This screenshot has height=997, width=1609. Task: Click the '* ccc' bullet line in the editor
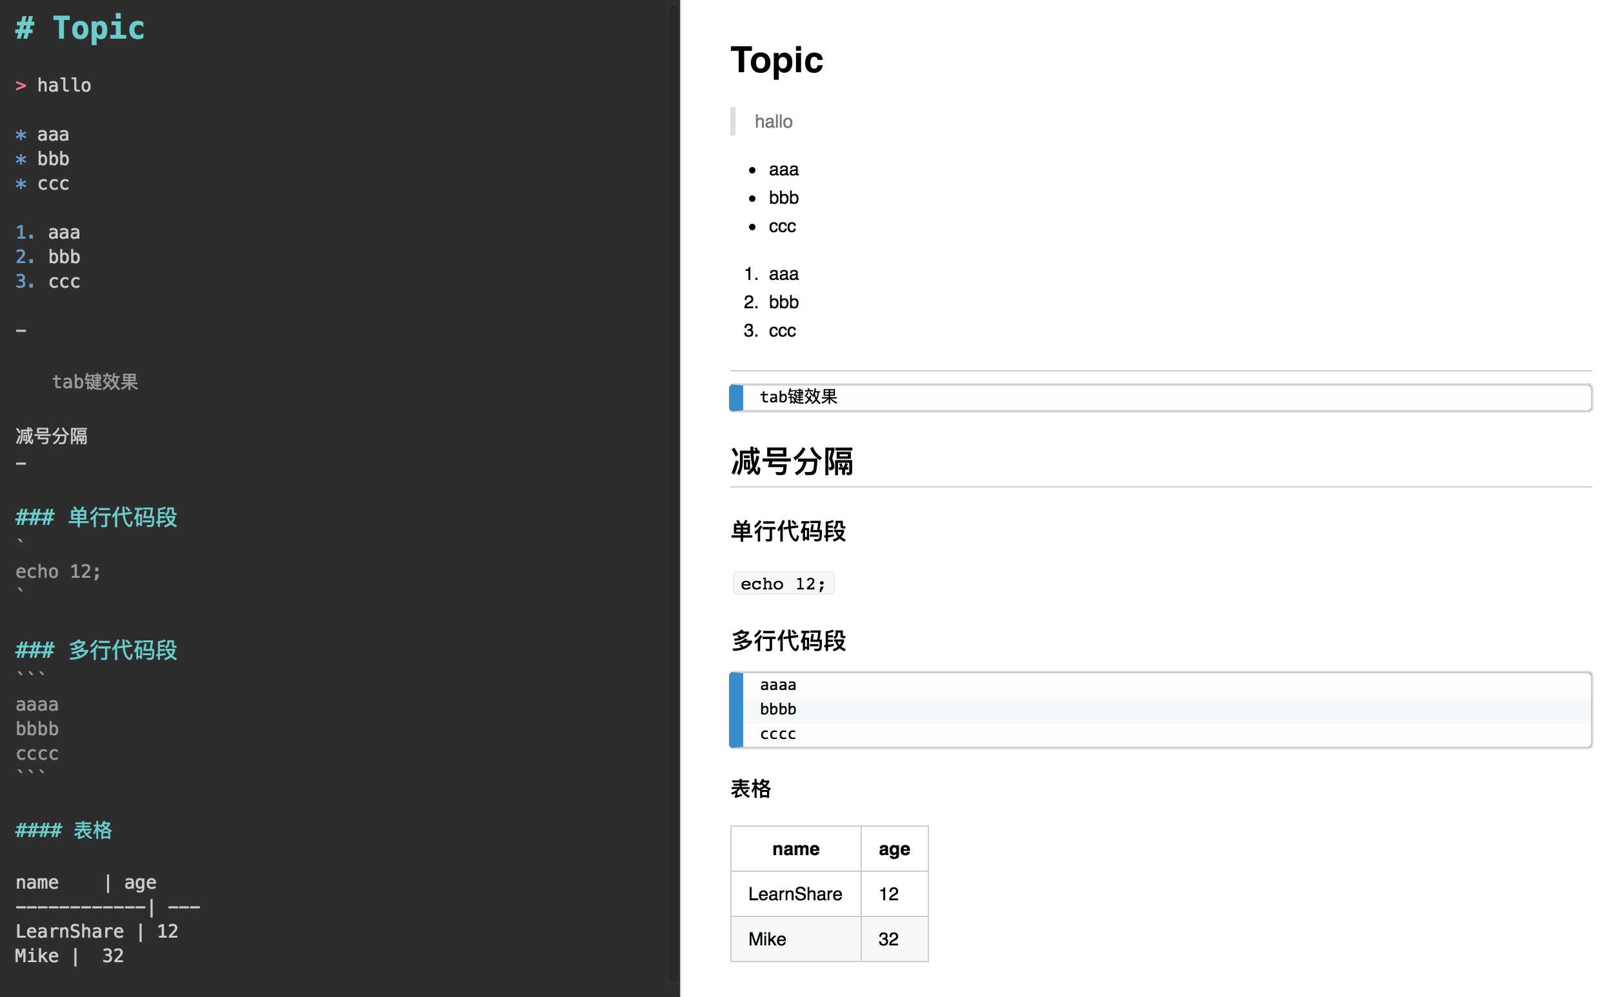pyautogui.click(x=42, y=183)
